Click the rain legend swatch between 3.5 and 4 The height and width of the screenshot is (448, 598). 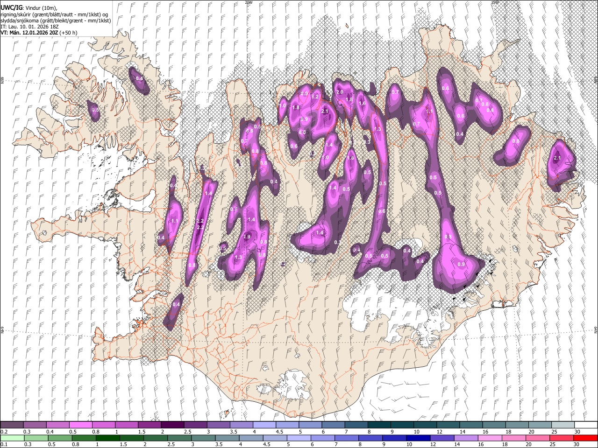coord(228,438)
